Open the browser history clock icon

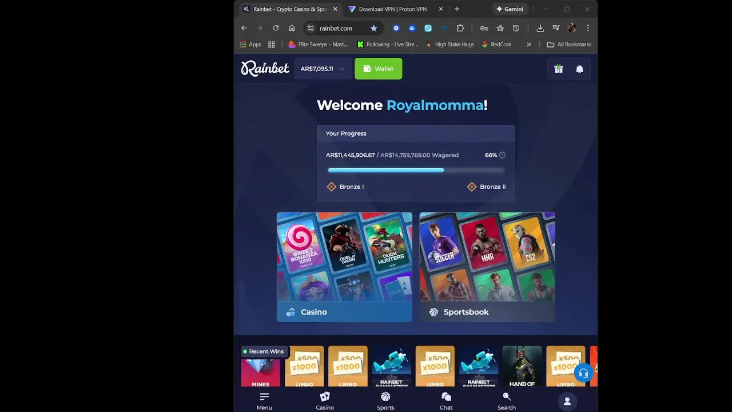[x=516, y=28]
